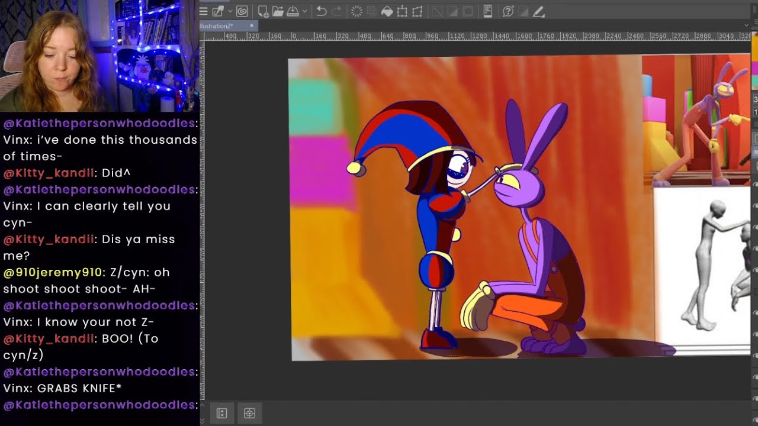758x426 pixels.
Task: Open the smartphone connection icon
Action: pos(488,11)
